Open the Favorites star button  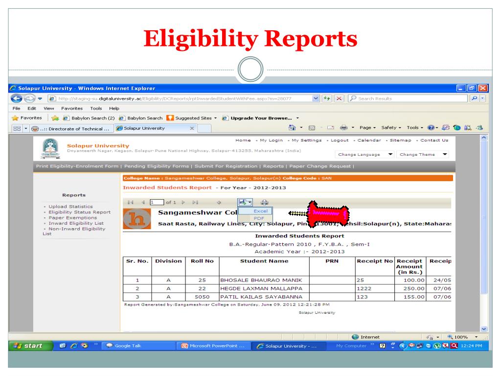[27, 118]
